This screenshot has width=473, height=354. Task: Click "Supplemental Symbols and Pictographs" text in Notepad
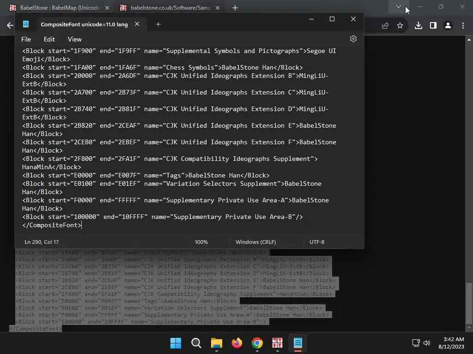click(x=232, y=51)
